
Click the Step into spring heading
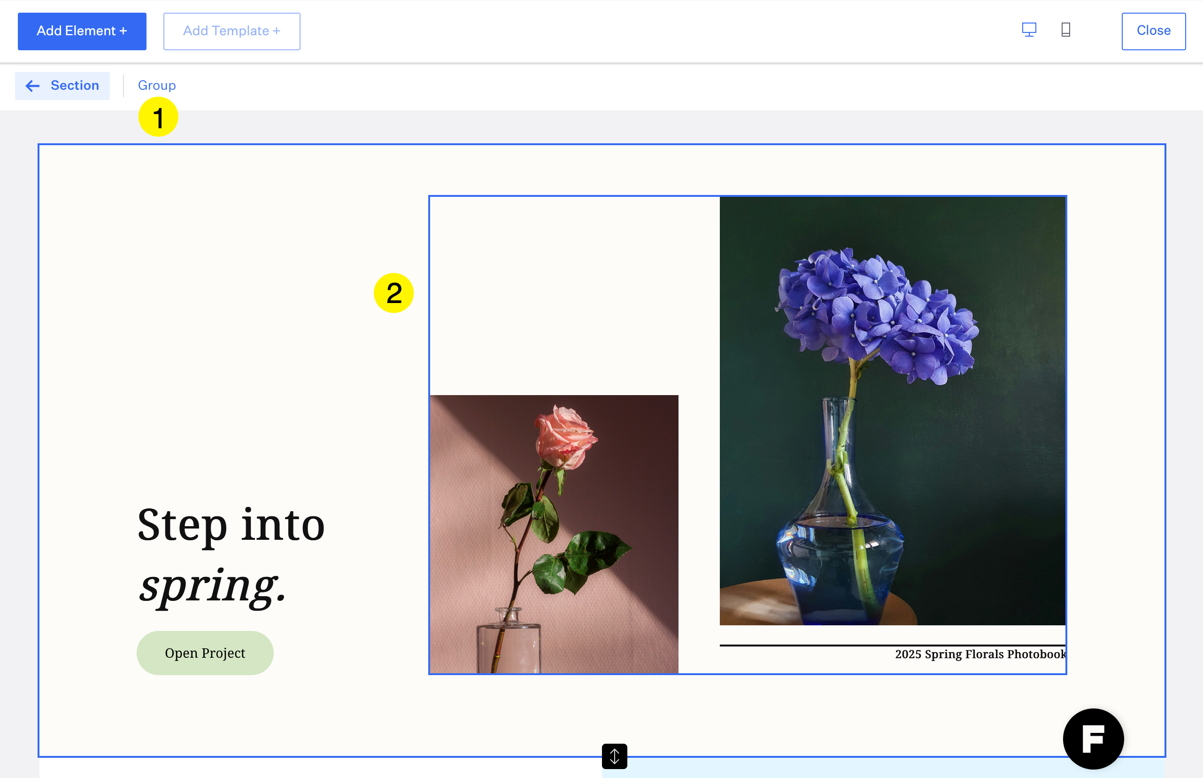coord(231,555)
